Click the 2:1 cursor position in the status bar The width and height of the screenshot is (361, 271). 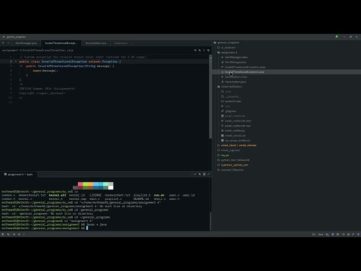coord(314,234)
